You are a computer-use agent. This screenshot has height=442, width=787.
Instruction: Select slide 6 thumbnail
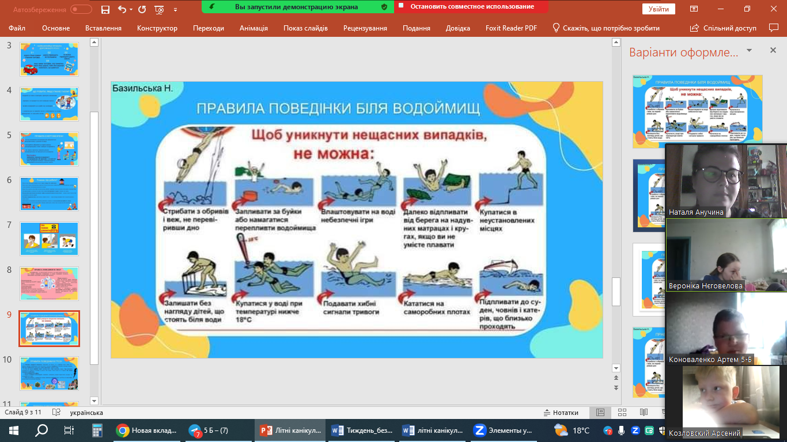tap(49, 193)
